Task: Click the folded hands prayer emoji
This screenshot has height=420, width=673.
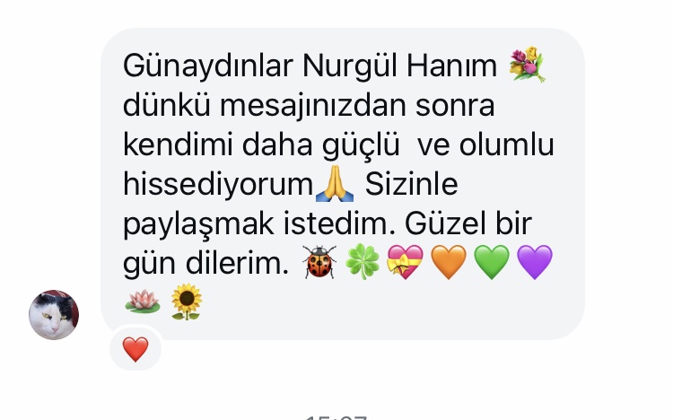Action: click(335, 184)
